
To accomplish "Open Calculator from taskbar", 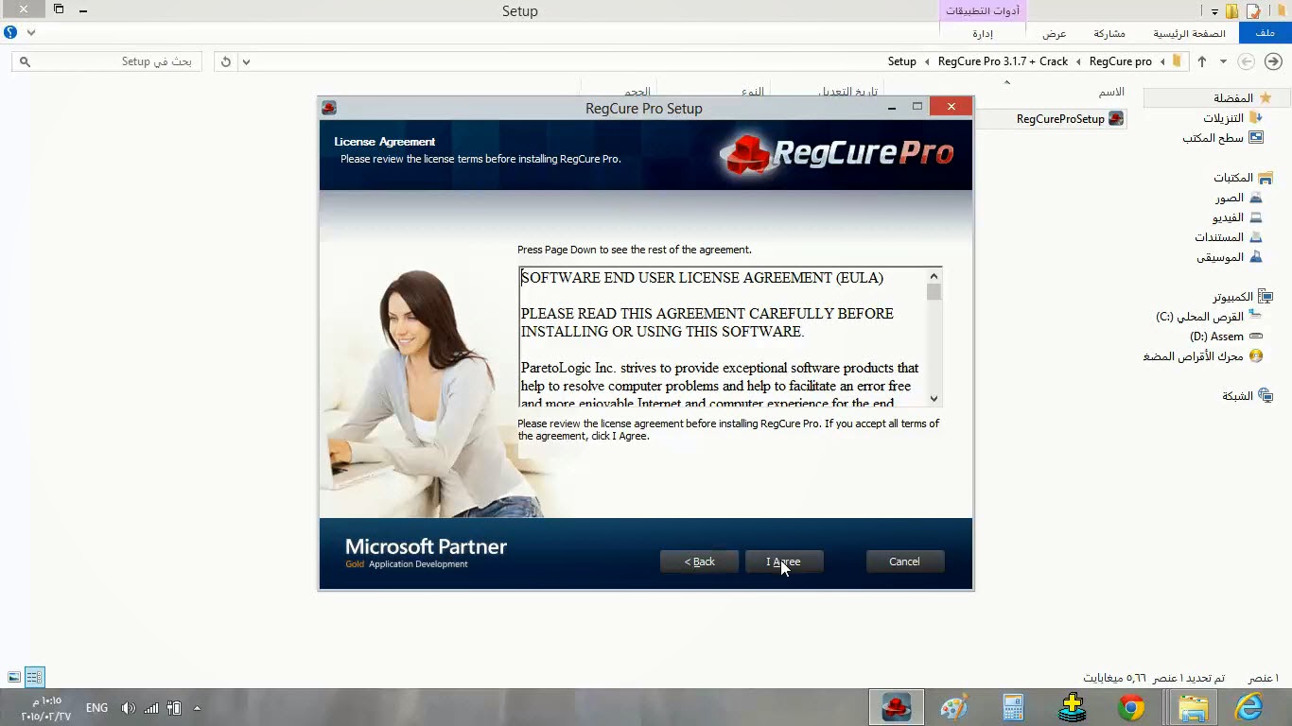I will (x=1013, y=707).
